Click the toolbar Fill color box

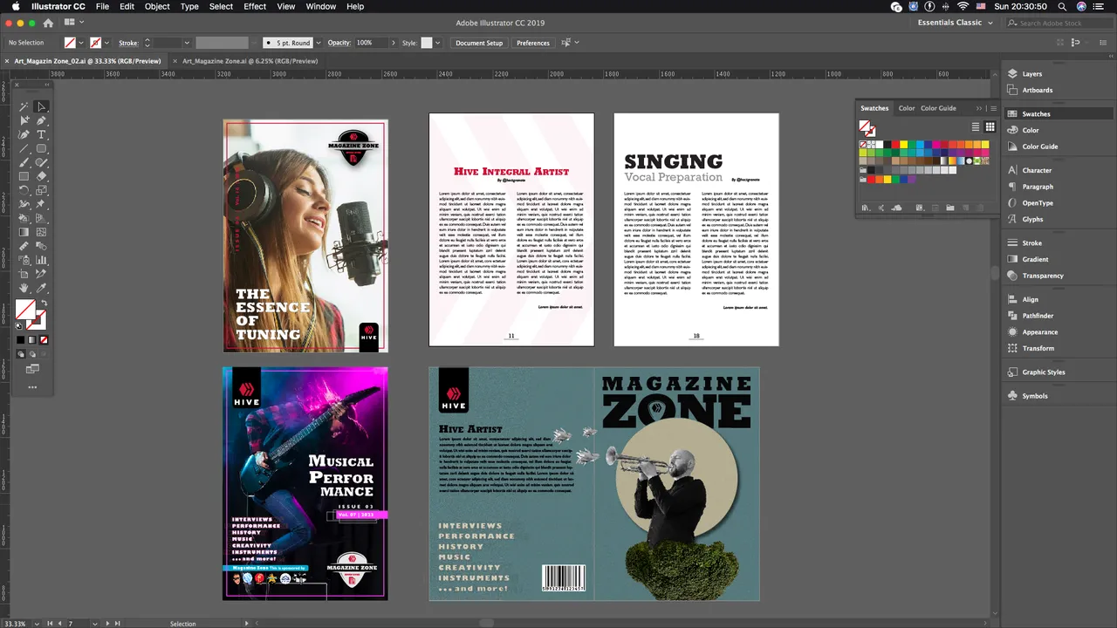[25, 309]
